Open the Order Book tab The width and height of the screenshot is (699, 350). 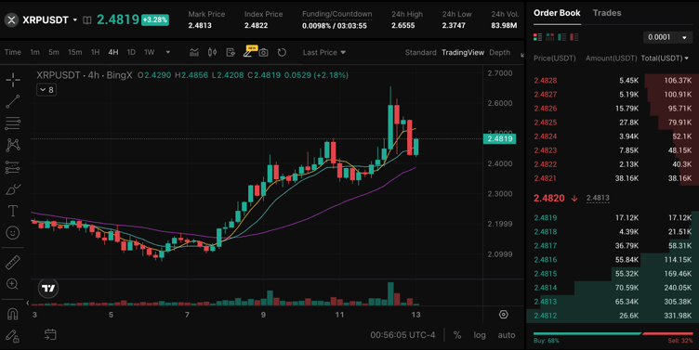click(x=557, y=13)
